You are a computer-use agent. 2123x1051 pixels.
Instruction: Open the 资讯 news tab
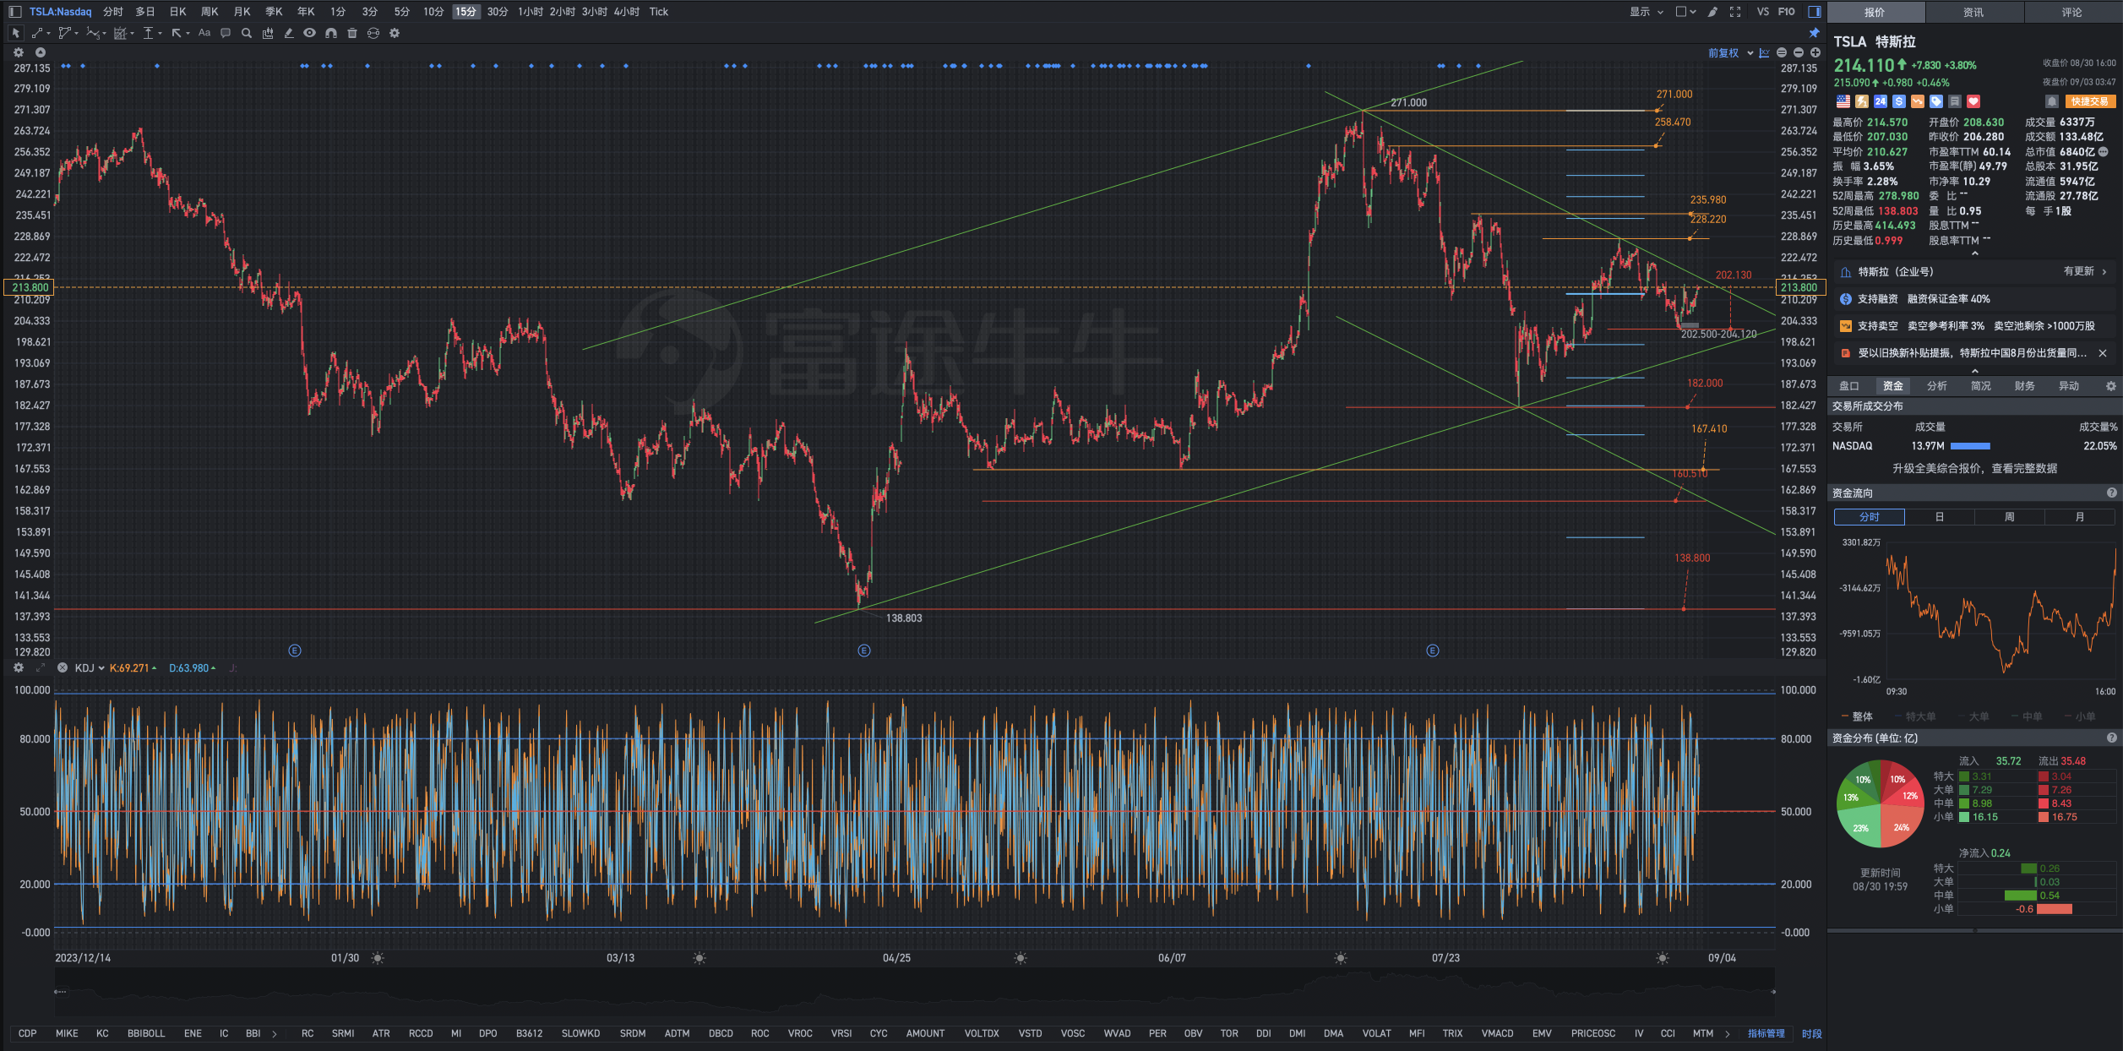coord(1973,12)
